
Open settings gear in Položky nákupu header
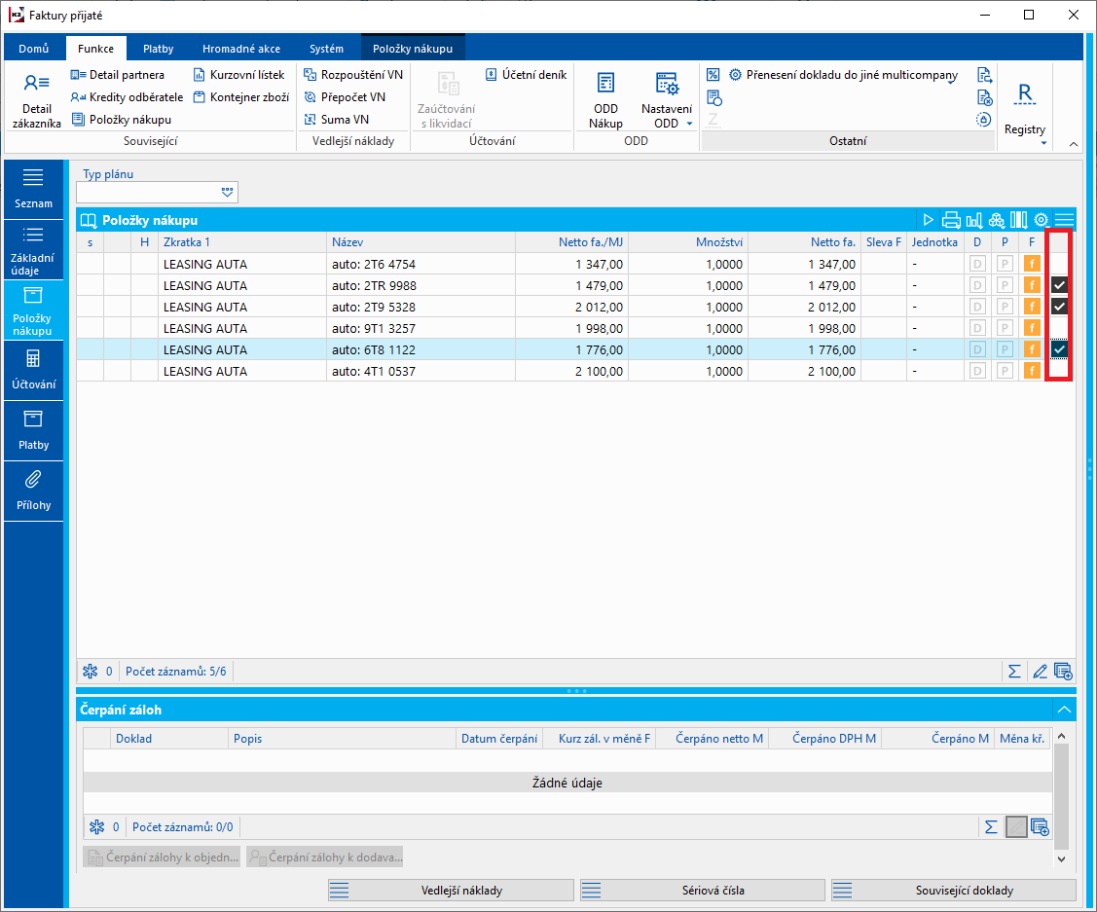click(1042, 220)
